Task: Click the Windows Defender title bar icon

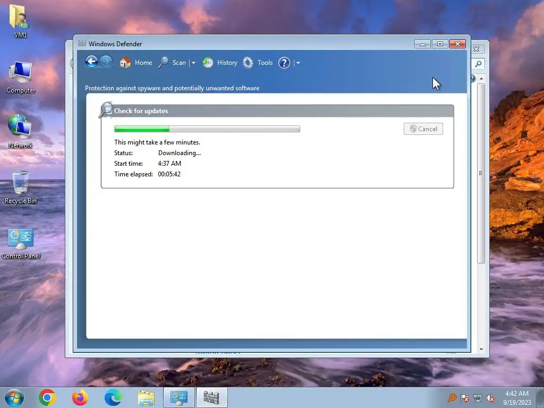Action: pyautogui.click(x=82, y=44)
